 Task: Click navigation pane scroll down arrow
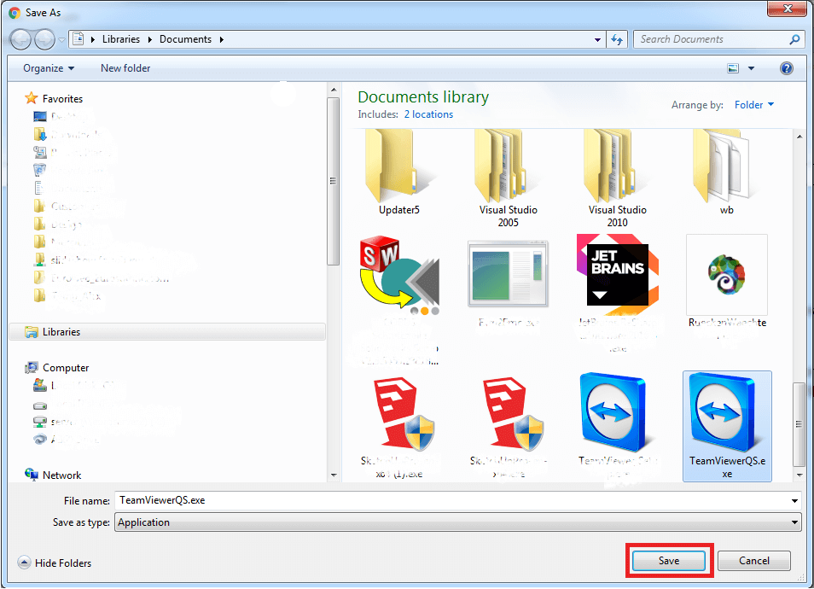pyautogui.click(x=334, y=475)
